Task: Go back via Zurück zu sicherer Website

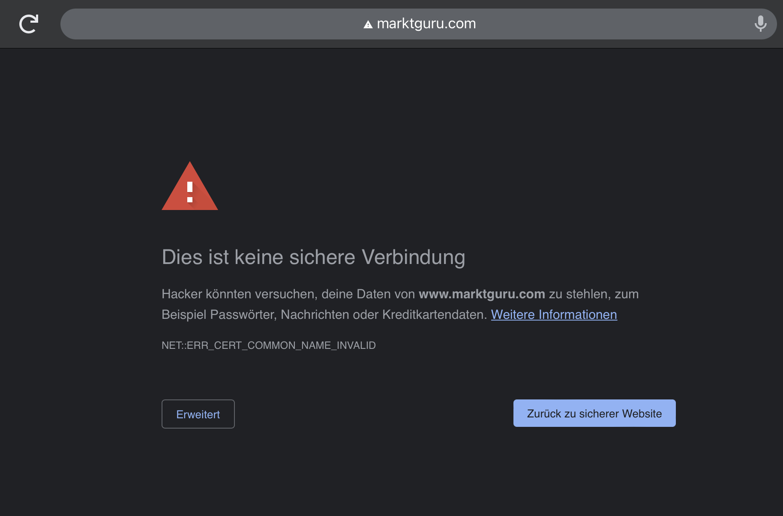Action: 594,413
